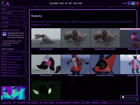140x105 pixels.
Task: Open the Nickitbot headshot thumbnail
Action: (105, 64)
